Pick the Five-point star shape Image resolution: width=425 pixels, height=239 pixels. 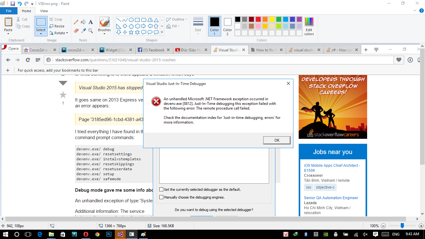[131, 32]
